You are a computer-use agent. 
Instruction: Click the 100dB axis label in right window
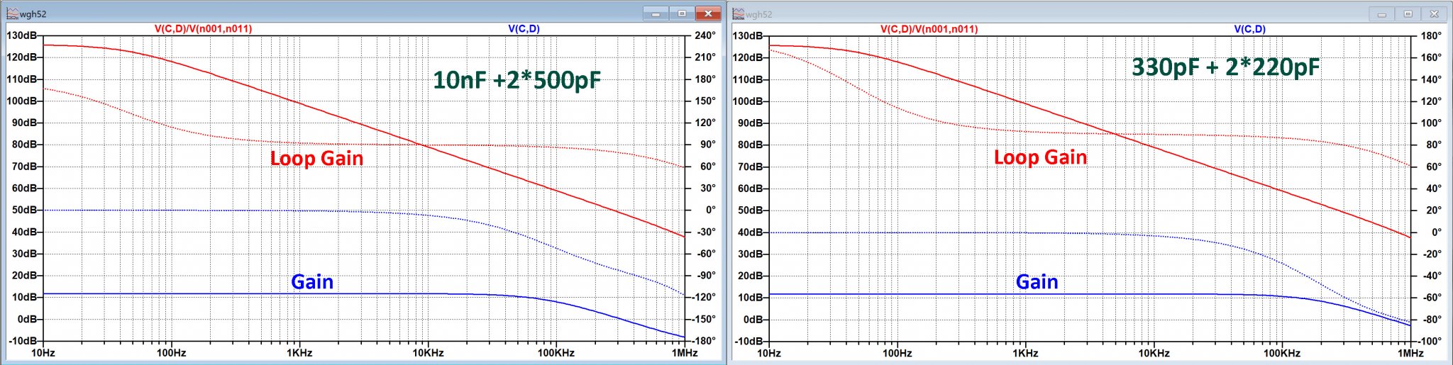pos(748,101)
